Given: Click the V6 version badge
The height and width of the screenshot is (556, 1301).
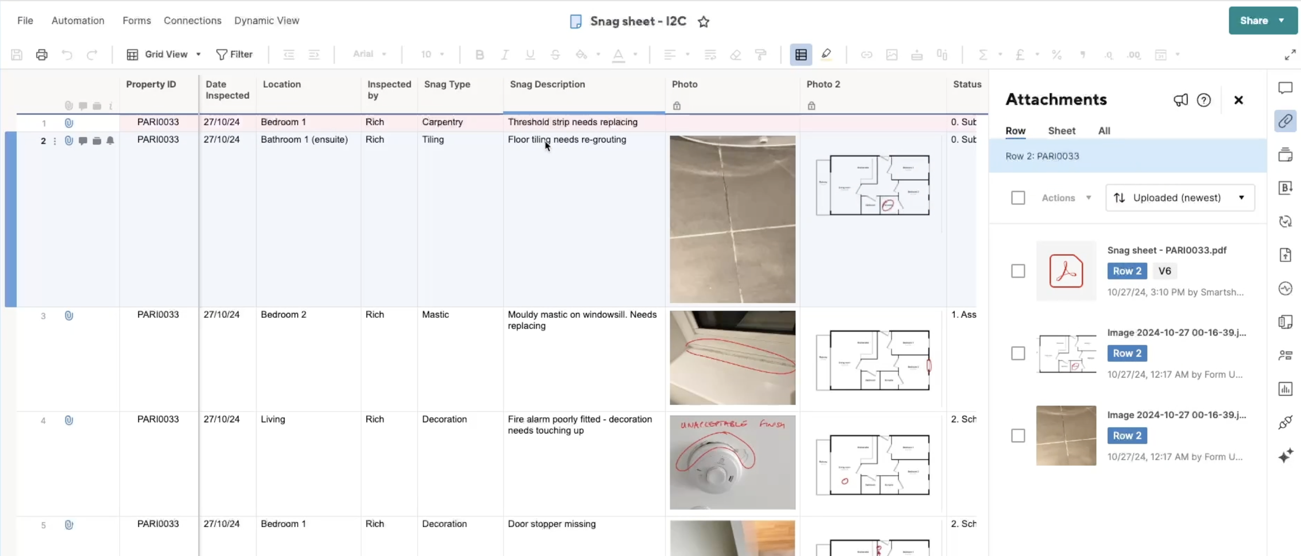Looking at the screenshot, I should (x=1165, y=271).
